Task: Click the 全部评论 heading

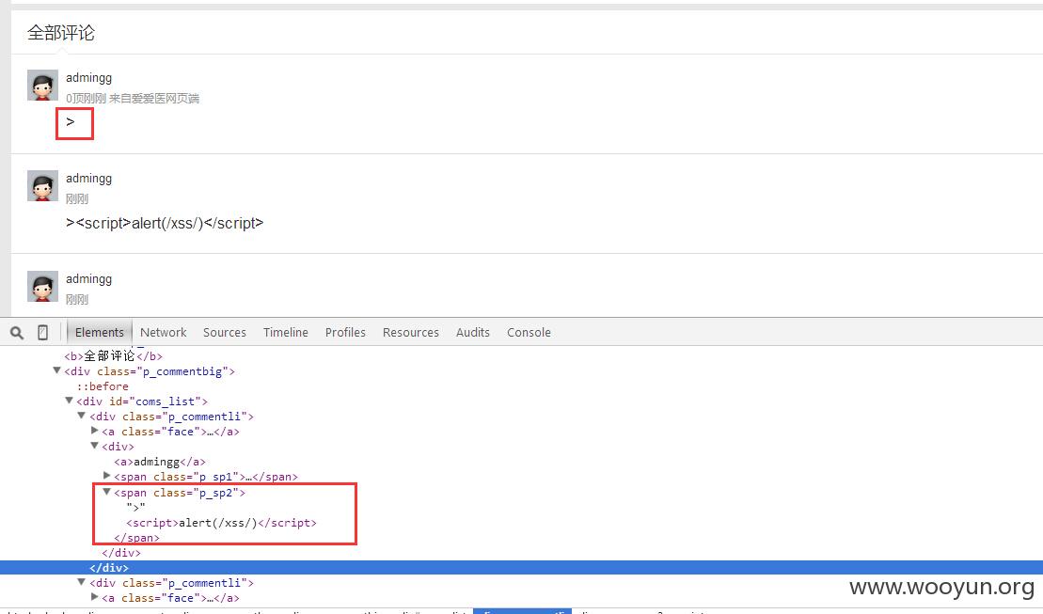Action: [x=61, y=33]
